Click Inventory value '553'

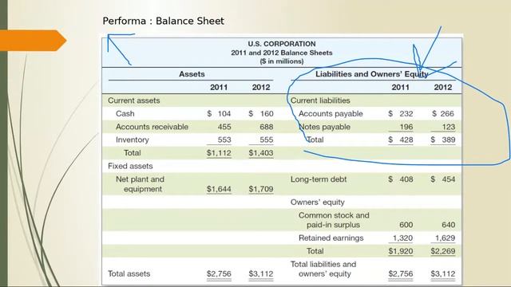coord(224,140)
